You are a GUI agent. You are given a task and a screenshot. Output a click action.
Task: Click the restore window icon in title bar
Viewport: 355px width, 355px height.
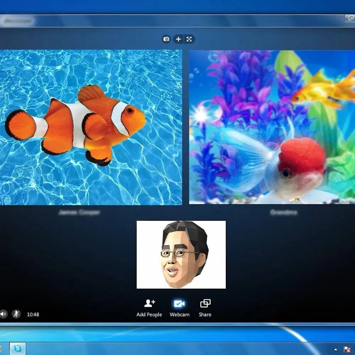(x=349, y=18)
